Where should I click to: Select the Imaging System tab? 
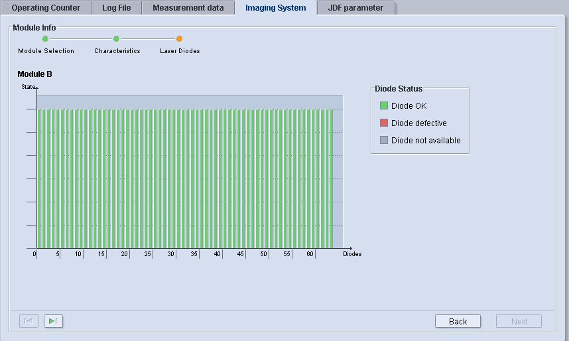click(275, 8)
